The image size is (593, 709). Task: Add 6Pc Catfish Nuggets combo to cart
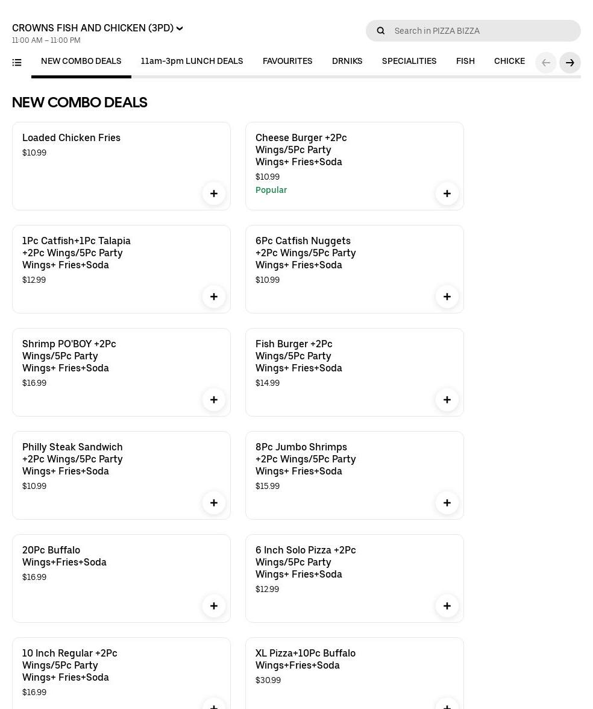coord(447,297)
